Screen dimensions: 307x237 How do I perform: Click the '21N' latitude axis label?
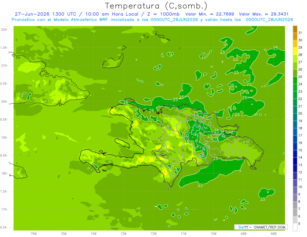coord(4,66)
